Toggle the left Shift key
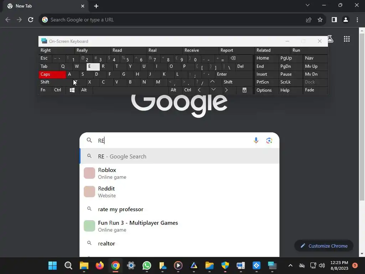365x274 pixels. 56,82
